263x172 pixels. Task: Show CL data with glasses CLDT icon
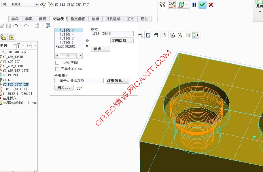[162, 5]
